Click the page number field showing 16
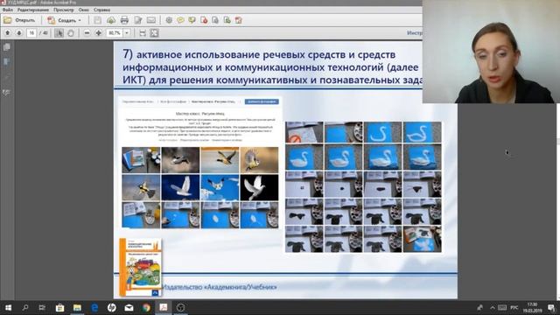Screen dimensions: 560x315 point(31,33)
